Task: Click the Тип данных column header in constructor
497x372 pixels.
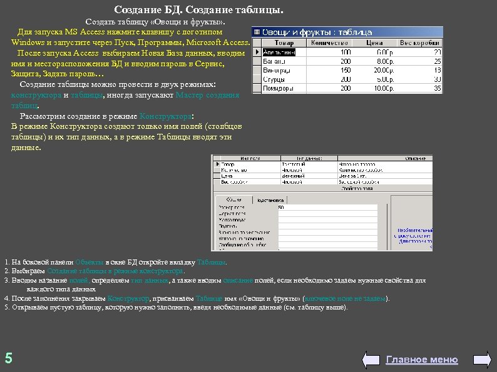Action: point(309,158)
